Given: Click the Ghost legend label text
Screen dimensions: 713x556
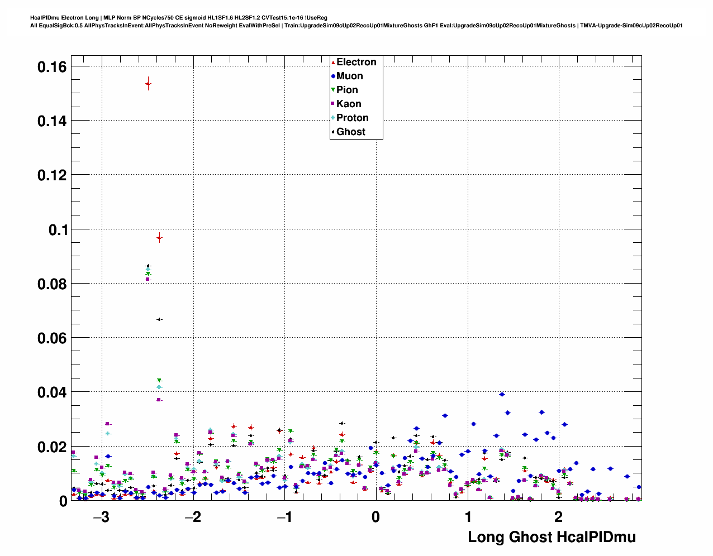Looking at the screenshot, I should (350, 132).
